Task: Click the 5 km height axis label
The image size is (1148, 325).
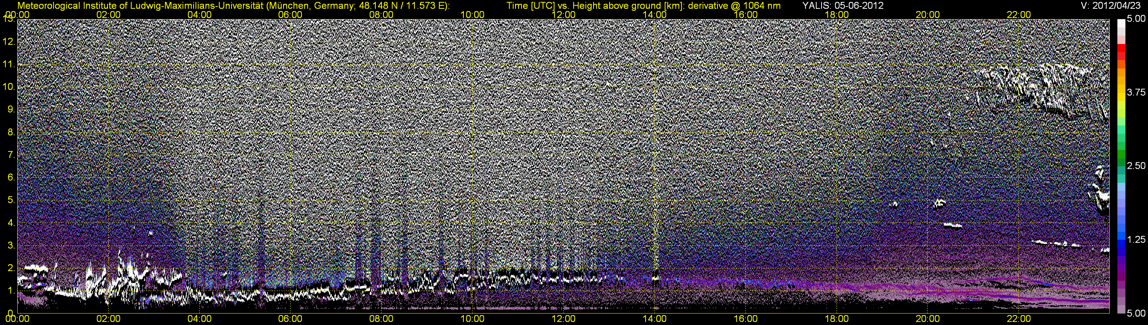Action: click(x=11, y=200)
